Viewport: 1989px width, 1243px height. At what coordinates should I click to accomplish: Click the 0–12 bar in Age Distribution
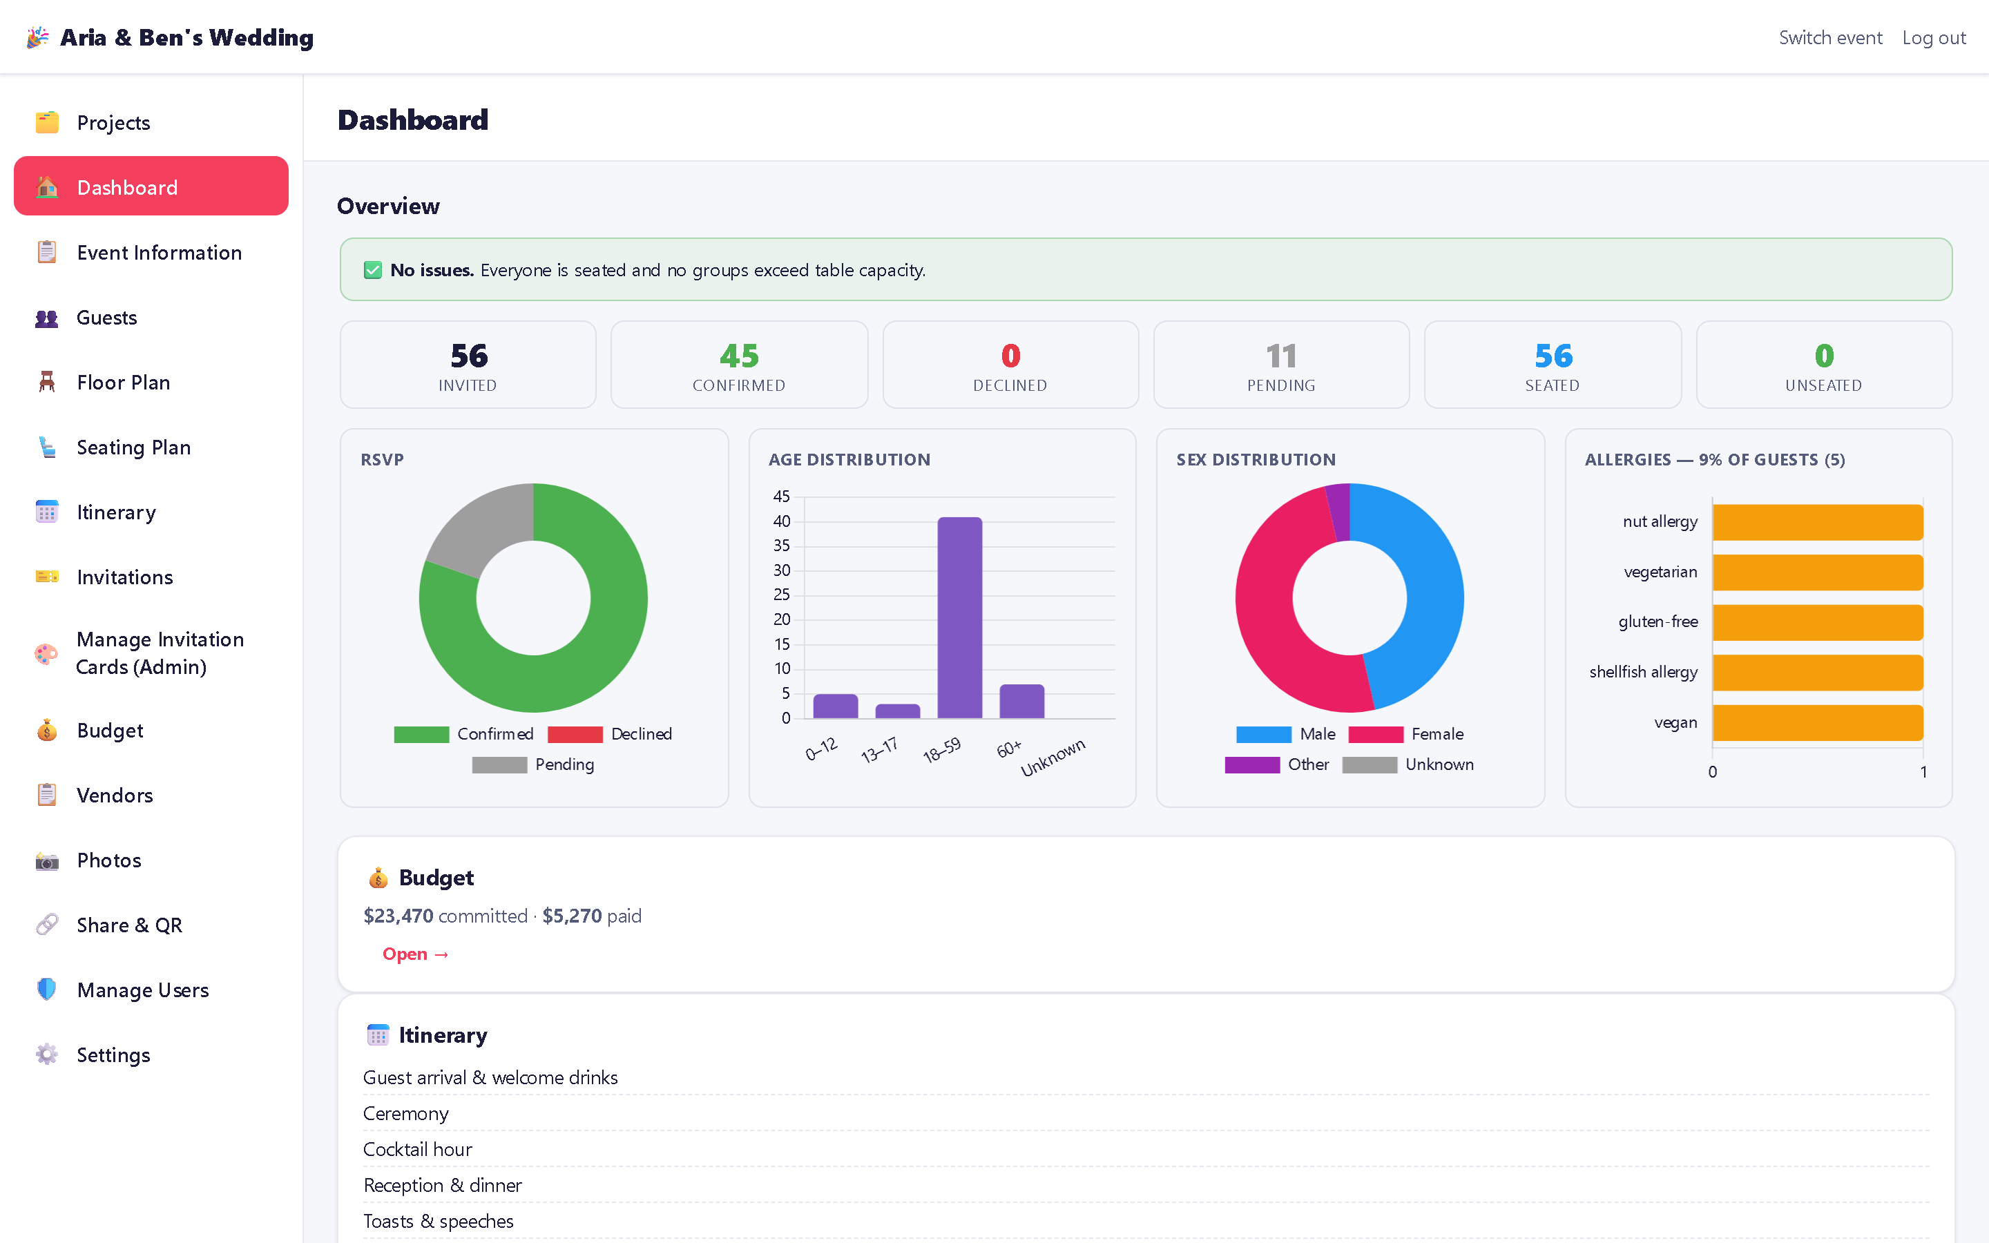coord(836,706)
